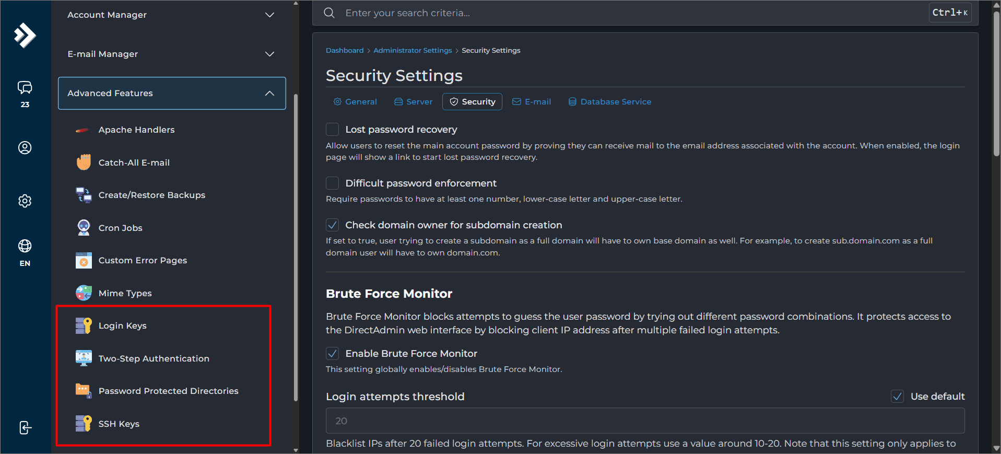Expand the E-mail Manager section
Viewport: 1001px width, 454px height.
tap(172, 54)
